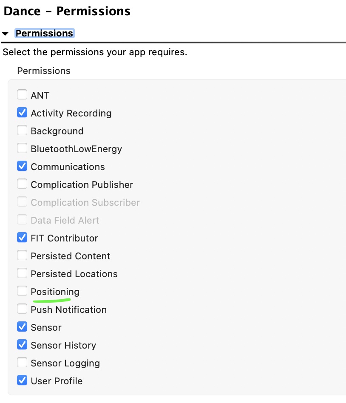Click the Complication Subscriber disabled checkbox

[22, 202]
